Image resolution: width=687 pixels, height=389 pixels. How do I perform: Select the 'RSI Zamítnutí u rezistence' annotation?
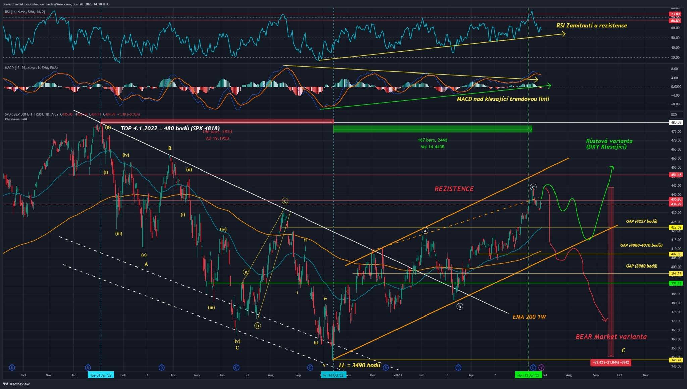coord(591,25)
